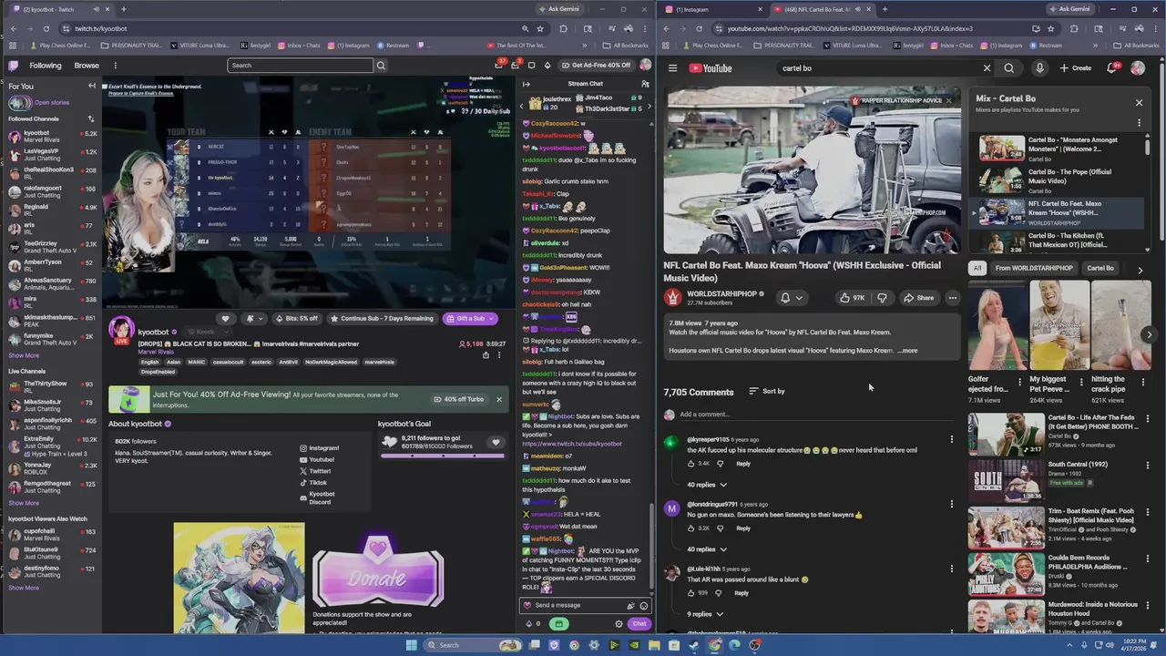Open WORLDSTARHIPHOP subscription bell dropdown

coord(791,298)
